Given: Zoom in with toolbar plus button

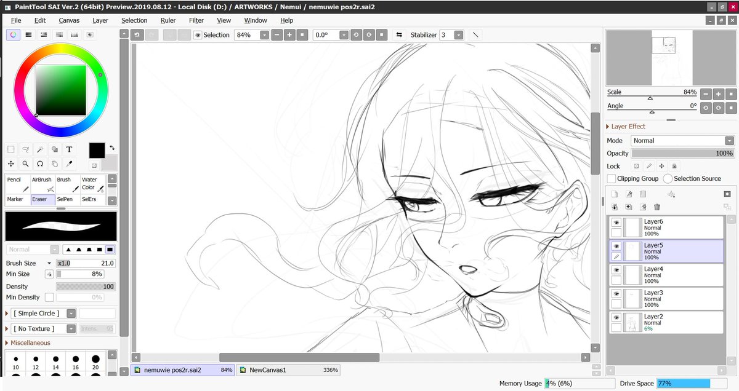Looking at the screenshot, I should [289, 35].
